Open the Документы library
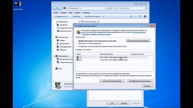This screenshot has height=108, width=193. tap(65, 43)
